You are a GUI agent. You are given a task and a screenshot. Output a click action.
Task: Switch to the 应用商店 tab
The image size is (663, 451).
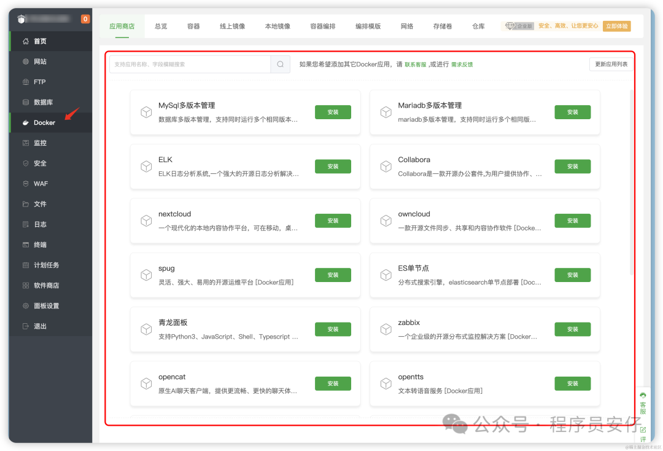click(122, 26)
